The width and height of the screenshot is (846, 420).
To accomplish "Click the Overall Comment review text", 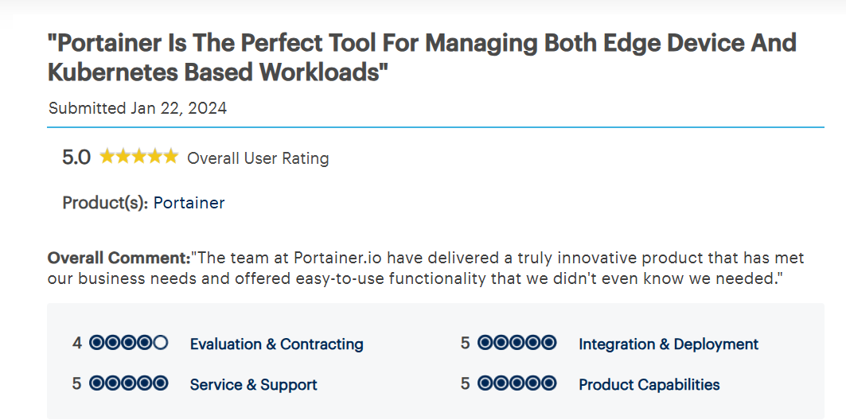I will tap(426, 268).
